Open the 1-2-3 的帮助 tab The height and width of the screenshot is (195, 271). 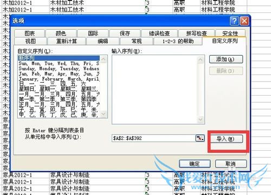tap(178, 41)
